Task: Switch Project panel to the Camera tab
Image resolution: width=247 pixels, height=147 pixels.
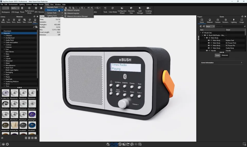Action: pyautogui.click(x=218, y=21)
